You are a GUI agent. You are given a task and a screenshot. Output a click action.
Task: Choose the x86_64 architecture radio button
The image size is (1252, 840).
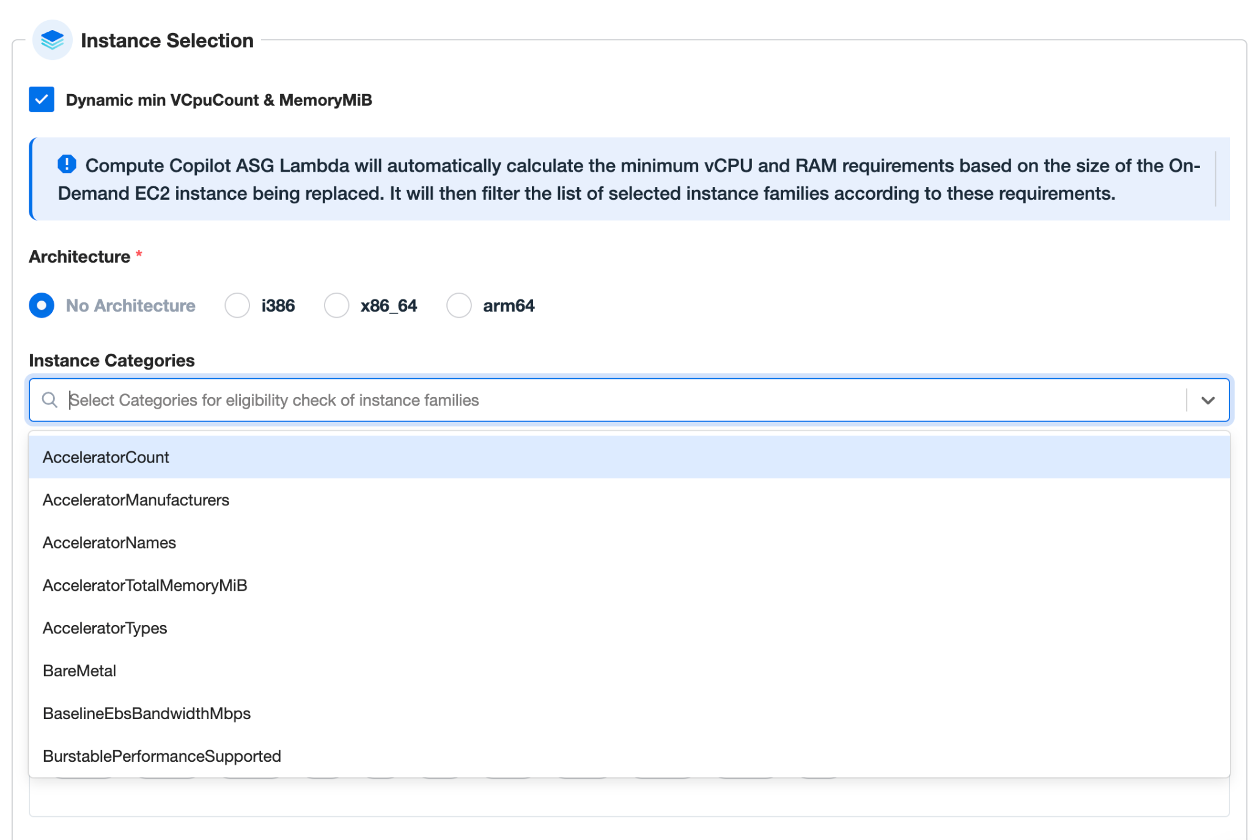pyautogui.click(x=336, y=305)
